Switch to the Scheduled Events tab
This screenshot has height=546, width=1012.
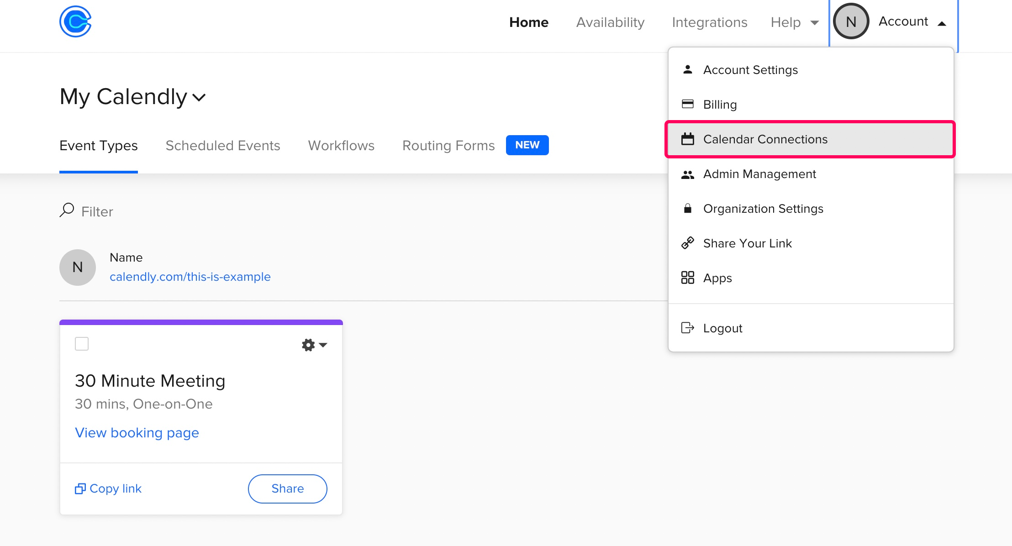click(x=223, y=146)
